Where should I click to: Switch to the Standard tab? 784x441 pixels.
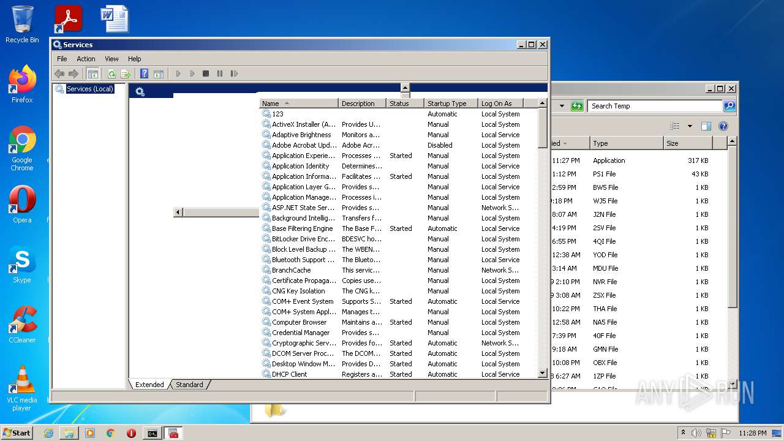(x=189, y=385)
